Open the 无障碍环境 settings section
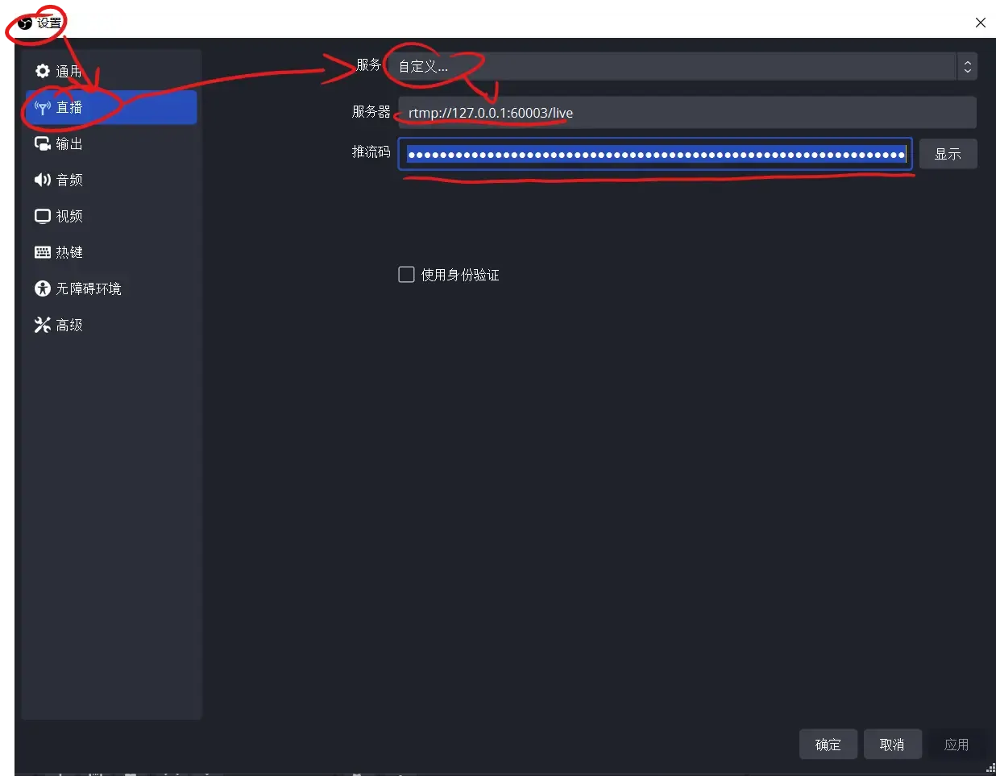This screenshot has height=776, width=996. (111, 288)
